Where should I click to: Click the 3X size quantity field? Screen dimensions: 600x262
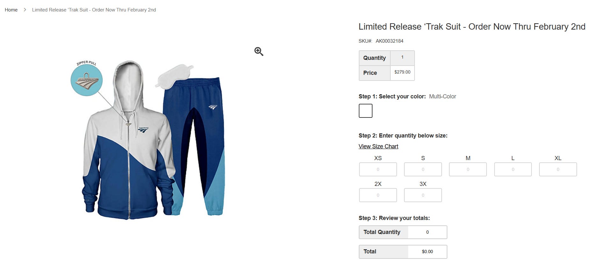(x=423, y=195)
